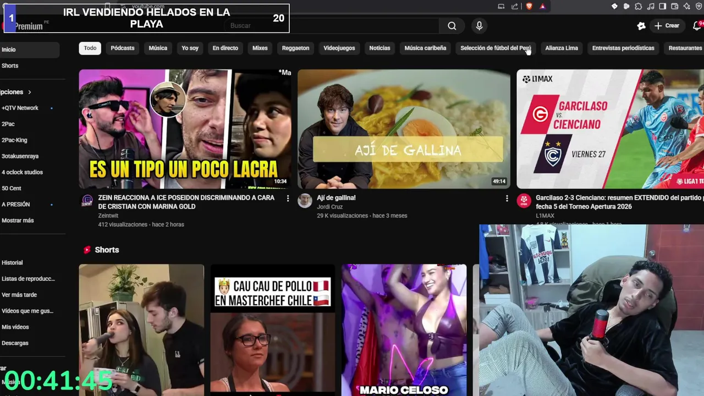Open Historial in sidebar
704x396 pixels.
pos(30,263)
